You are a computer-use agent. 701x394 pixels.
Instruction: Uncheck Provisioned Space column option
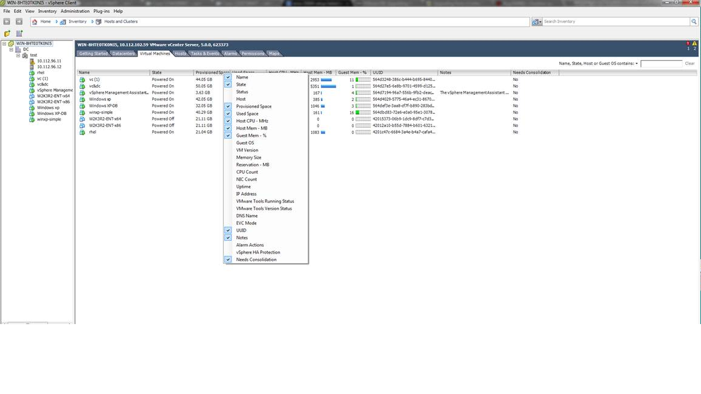coord(228,106)
